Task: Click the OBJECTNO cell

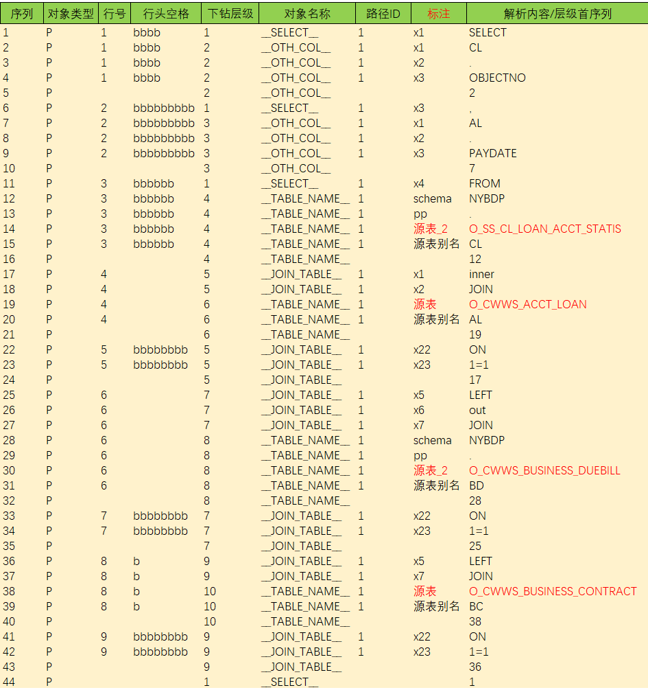Action: click(497, 78)
